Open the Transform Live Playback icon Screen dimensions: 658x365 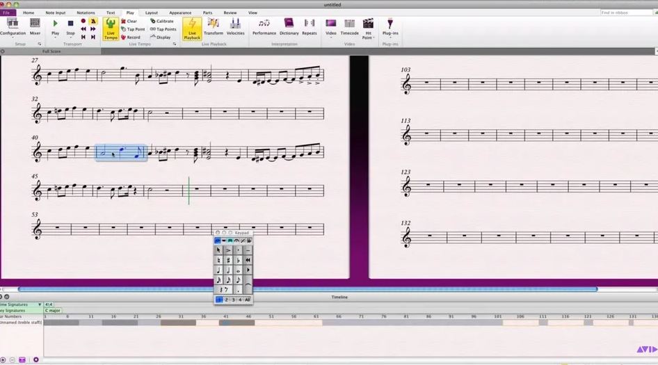[x=214, y=27]
